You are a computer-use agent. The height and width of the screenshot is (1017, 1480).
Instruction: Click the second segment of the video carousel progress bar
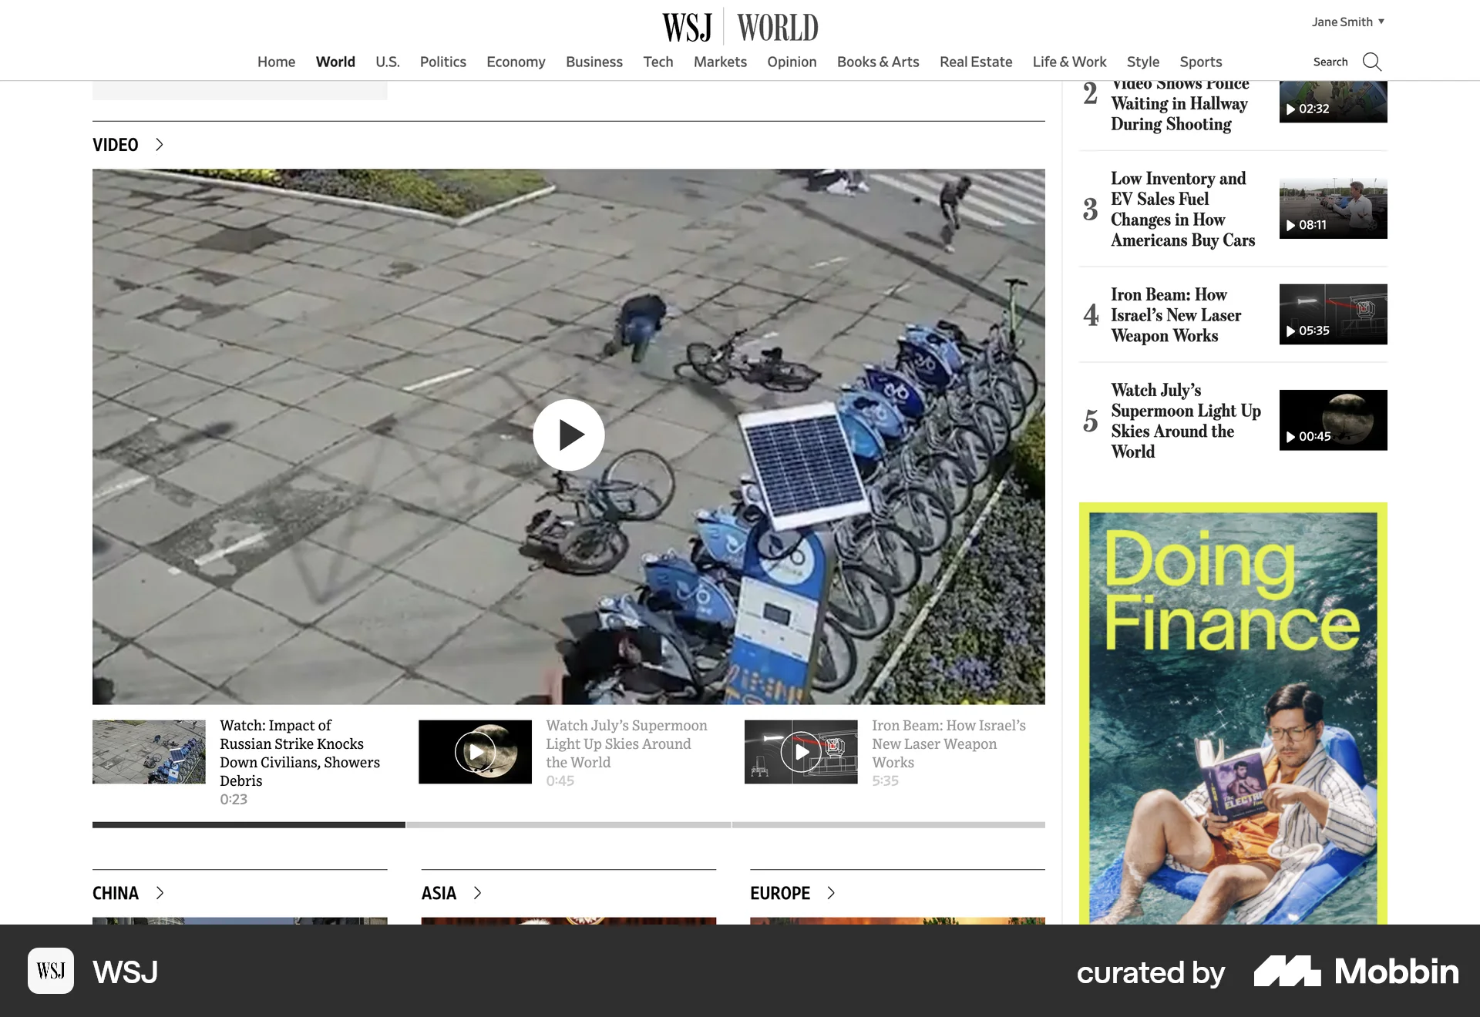(x=569, y=824)
